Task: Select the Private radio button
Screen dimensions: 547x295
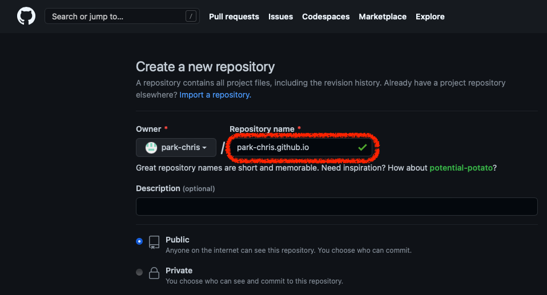Action: click(139, 272)
